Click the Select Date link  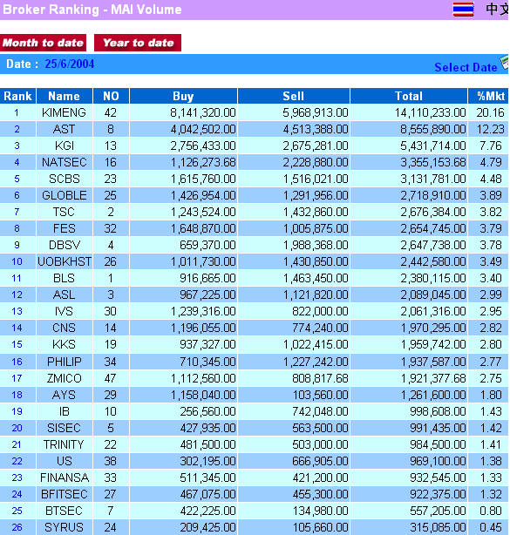click(x=466, y=67)
